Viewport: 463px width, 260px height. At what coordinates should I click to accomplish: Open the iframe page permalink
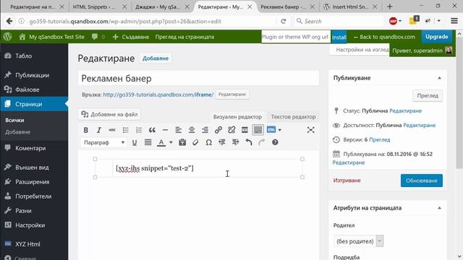[158, 95]
